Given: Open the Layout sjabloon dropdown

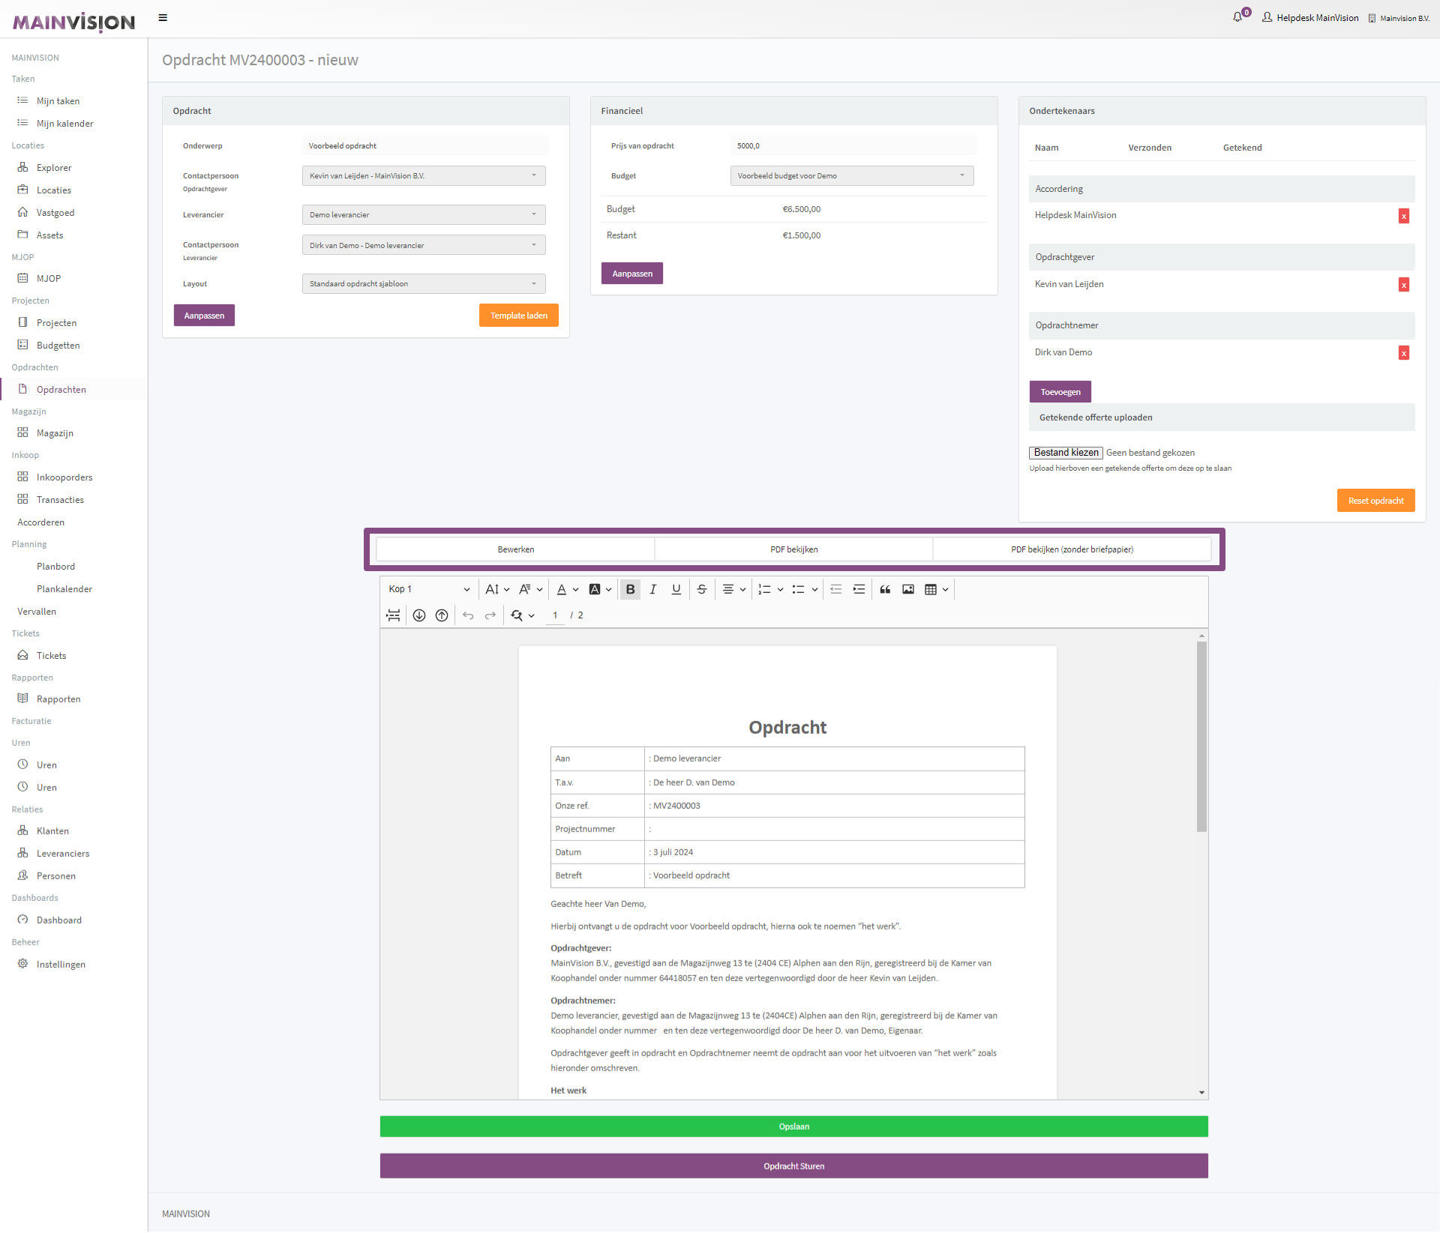Looking at the screenshot, I should point(423,284).
